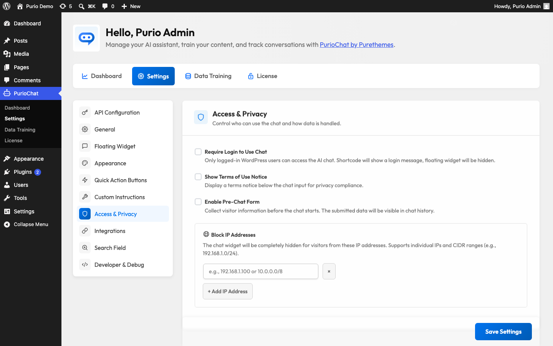This screenshot has height=346, width=553.
Task: Click the Media icon in WordPress sidebar
Action: pyautogui.click(x=7, y=54)
